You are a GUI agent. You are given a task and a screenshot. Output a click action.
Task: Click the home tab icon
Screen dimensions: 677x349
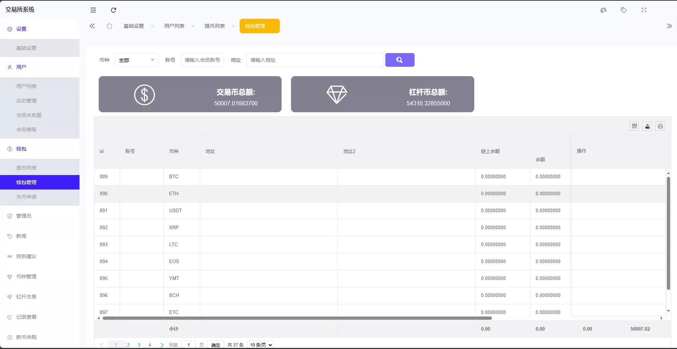tap(110, 26)
